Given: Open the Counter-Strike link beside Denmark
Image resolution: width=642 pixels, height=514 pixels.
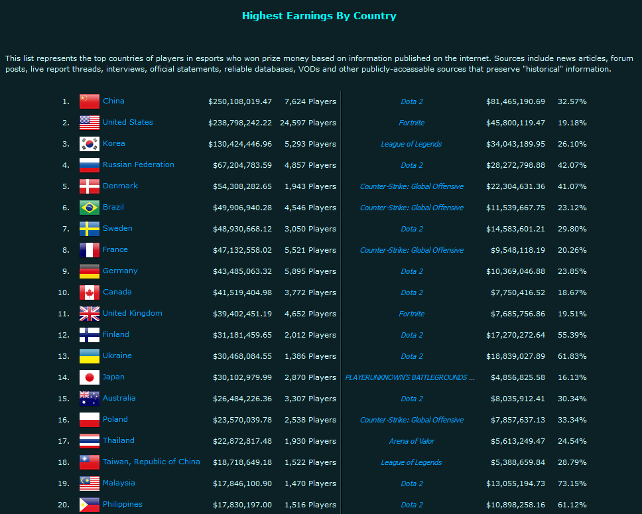Looking at the screenshot, I should (x=411, y=186).
